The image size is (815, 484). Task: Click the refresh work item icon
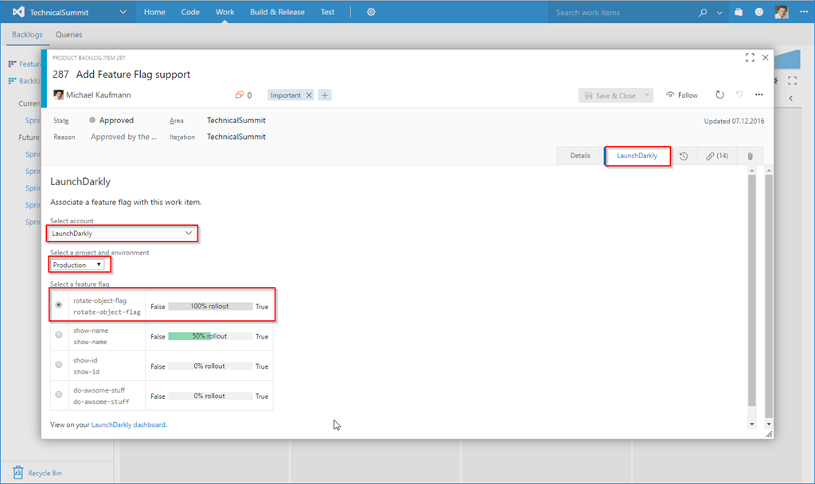click(x=719, y=95)
